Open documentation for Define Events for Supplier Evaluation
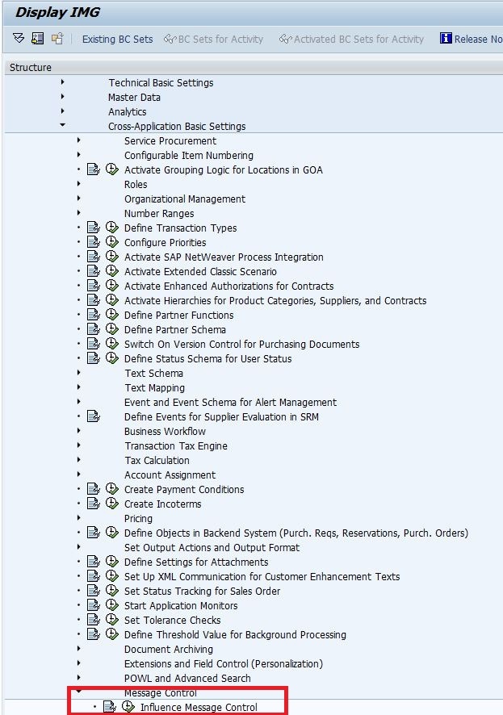Viewport: 503px width, 715px height. click(x=94, y=416)
